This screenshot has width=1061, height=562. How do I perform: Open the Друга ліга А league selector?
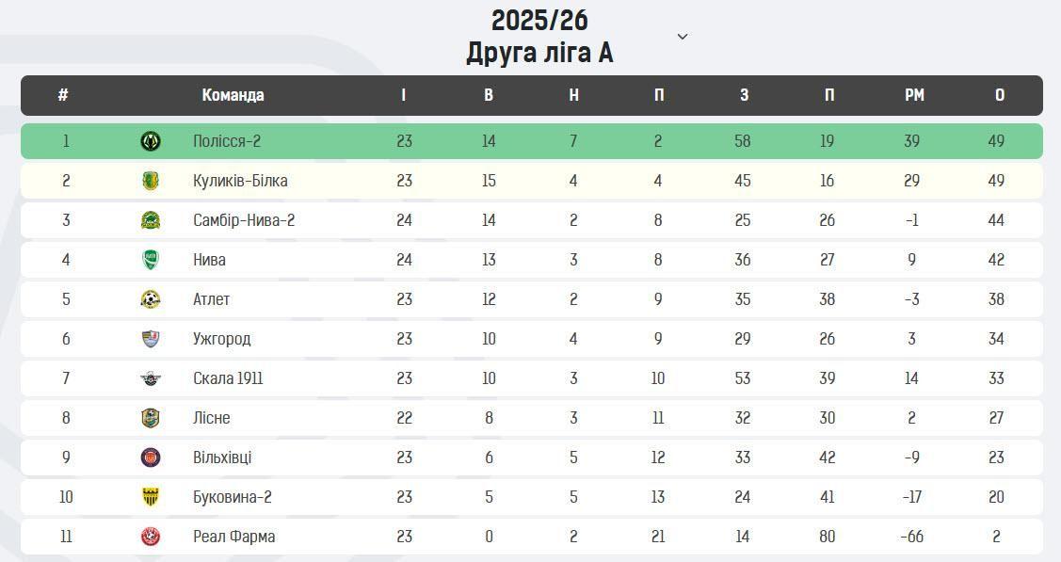[x=539, y=53]
